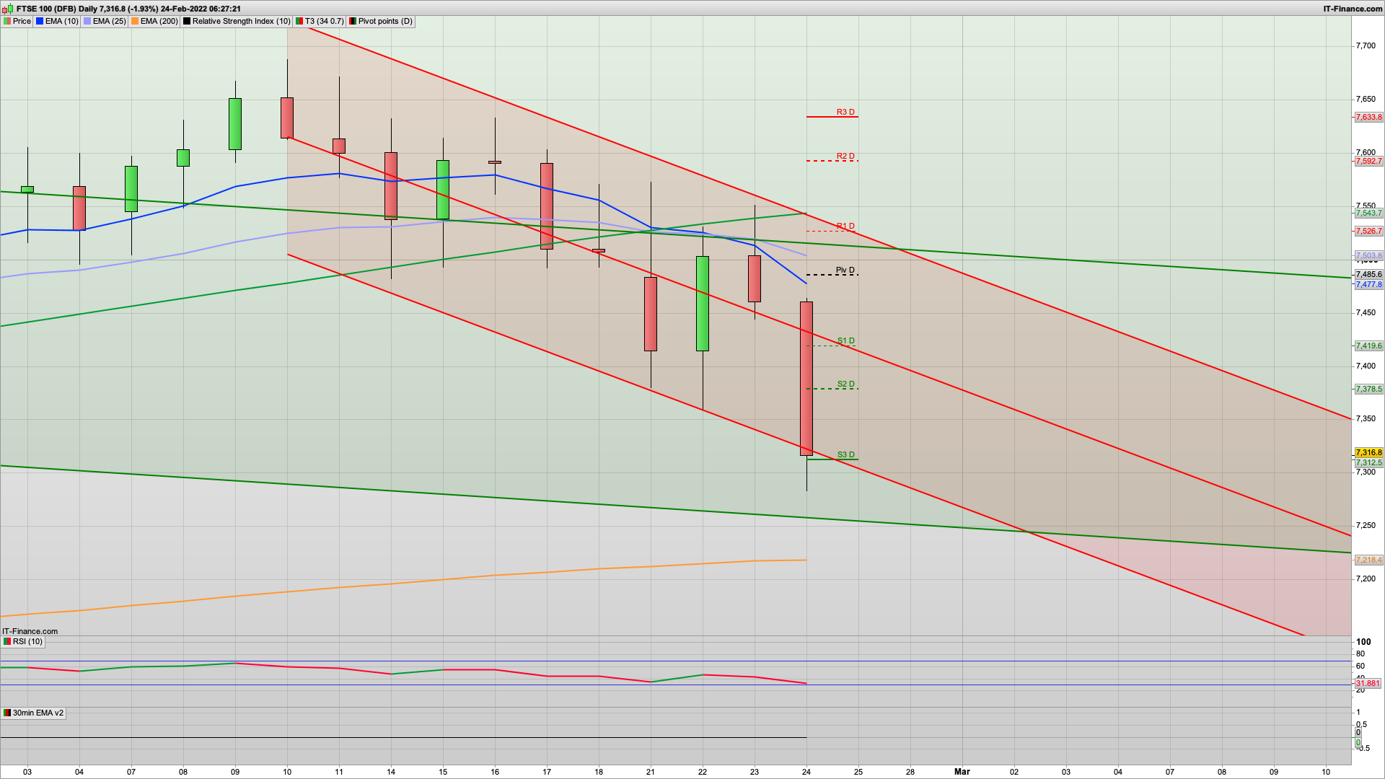Click the R3 D pivot label
Screen dimensions: 1385x779
[845, 112]
